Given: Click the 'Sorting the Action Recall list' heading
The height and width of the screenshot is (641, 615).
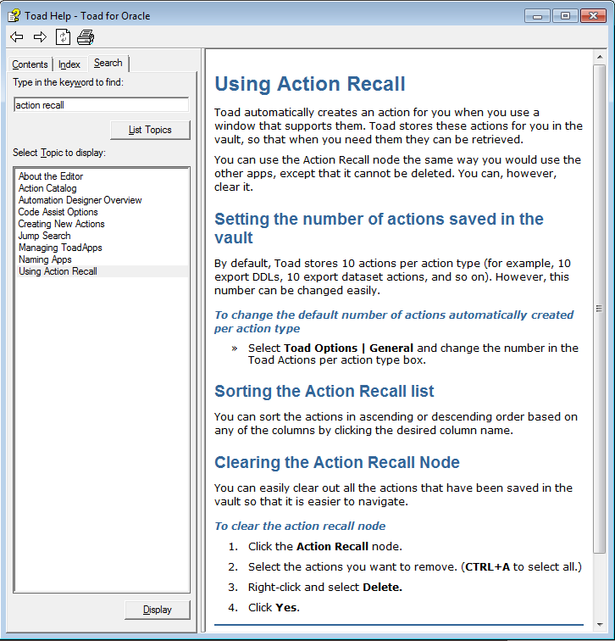Looking at the screenshot, I should point(324,391).
